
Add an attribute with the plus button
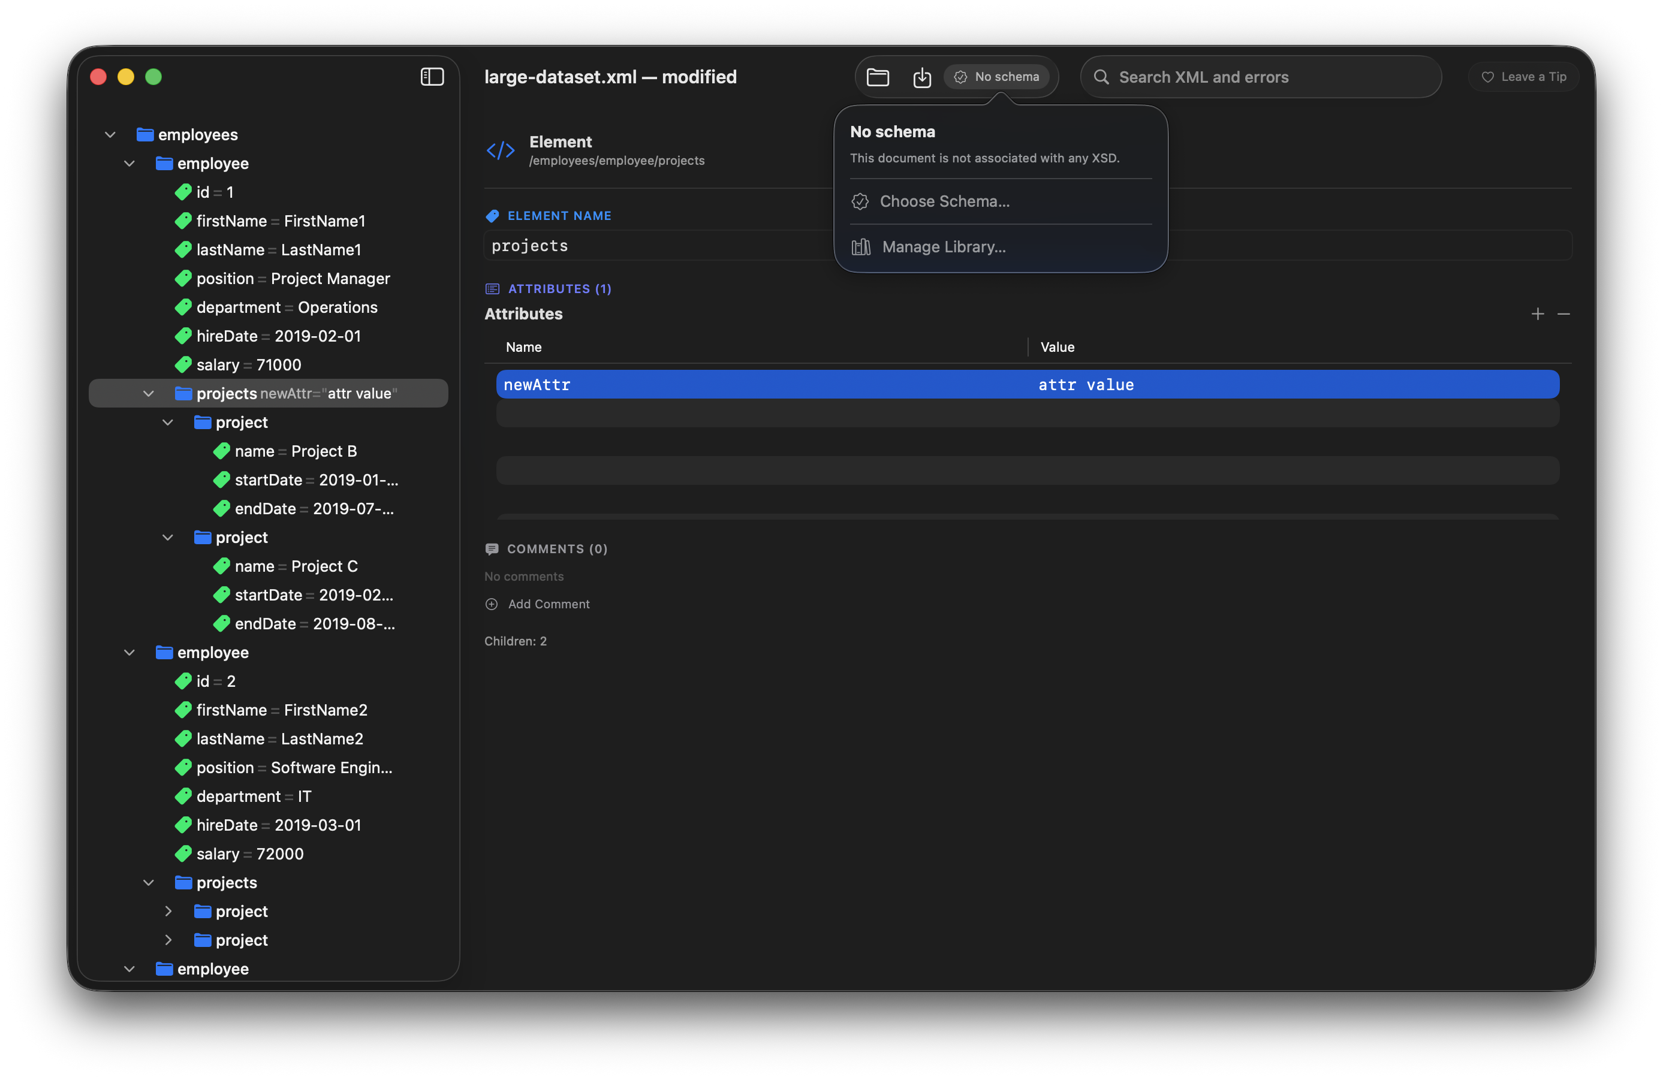pos(1537,315)
